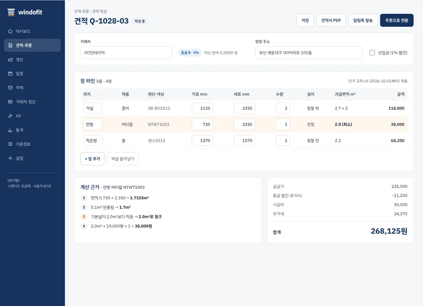Image resolution: width=423 pixels, height=306 pixels.
Task: Click the 여신 잔여 3,200만 원 text
Action: tap(221, 52)
